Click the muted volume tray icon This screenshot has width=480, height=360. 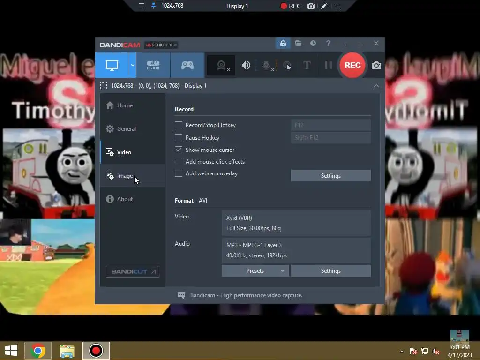click(x=436, y=351)
